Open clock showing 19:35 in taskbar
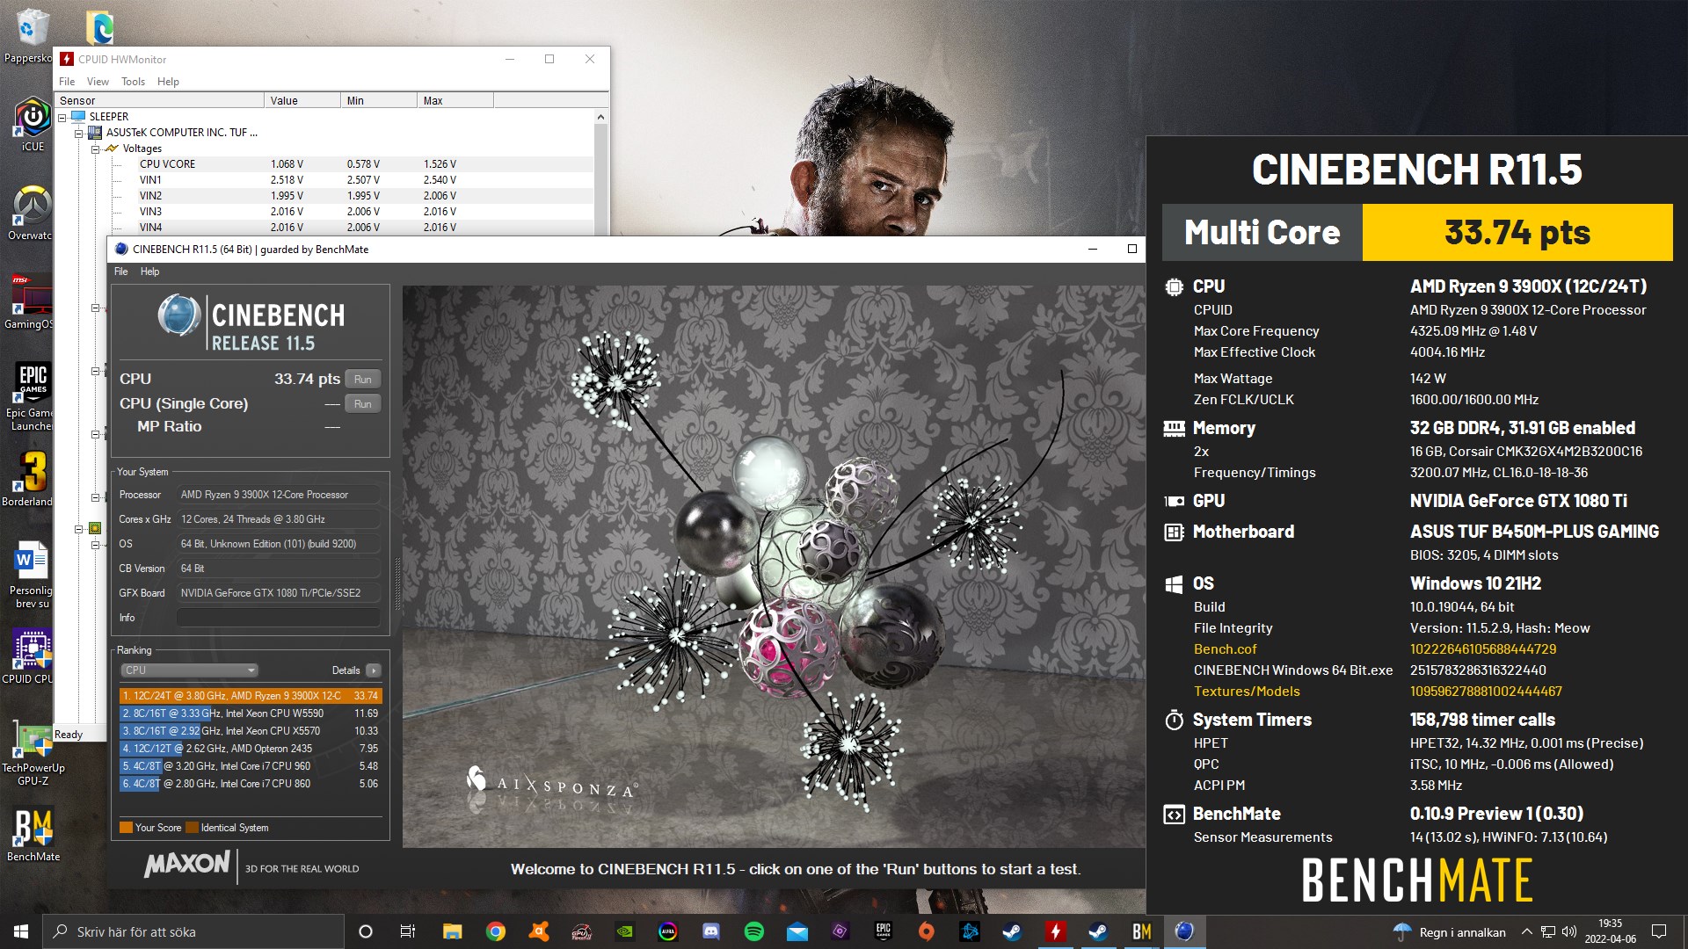This screenshot has height=949, width=1688. pyautogui.click(x=1610, y=931)
